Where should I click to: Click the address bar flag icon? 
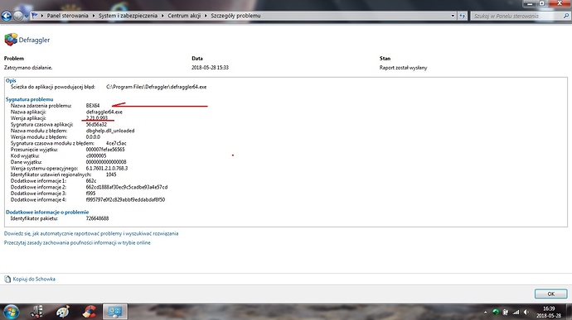(x=35, y=16)
